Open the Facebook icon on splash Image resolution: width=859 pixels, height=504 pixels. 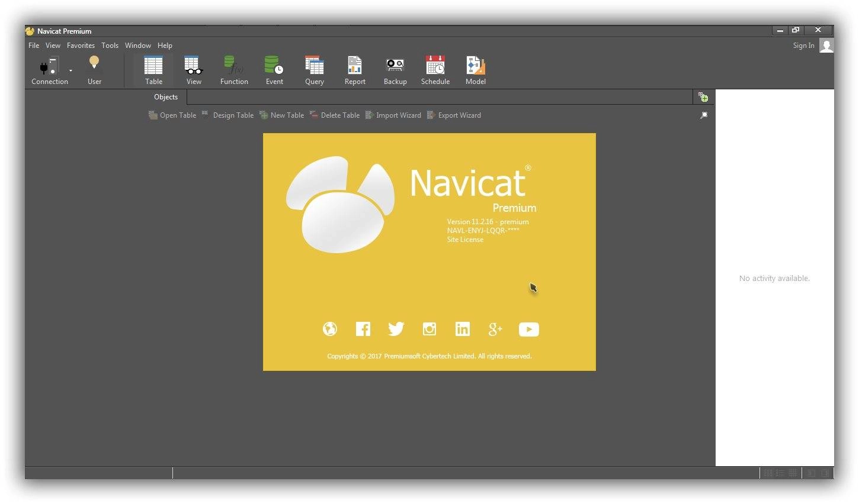(363, 329)
